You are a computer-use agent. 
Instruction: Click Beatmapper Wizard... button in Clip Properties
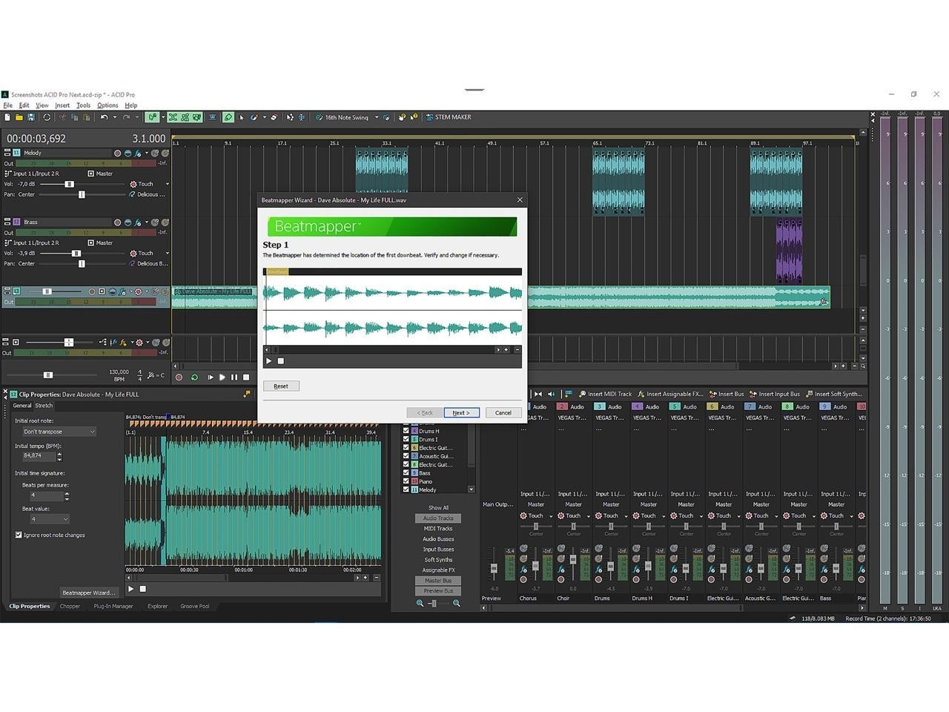tap(88, 593)
